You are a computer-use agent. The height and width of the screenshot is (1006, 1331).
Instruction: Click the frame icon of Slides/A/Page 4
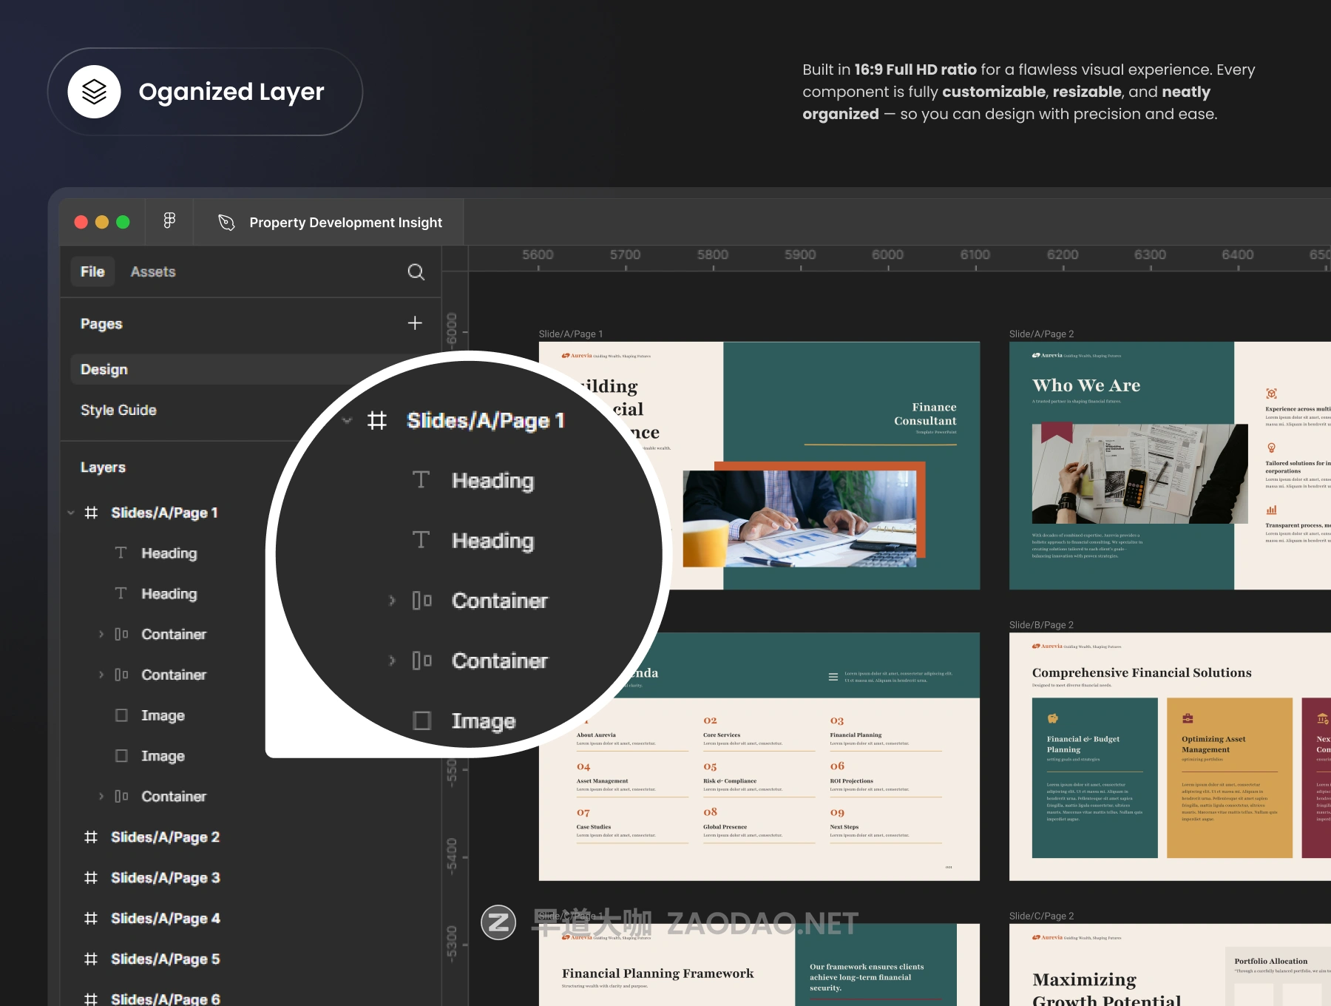(91, 919)
